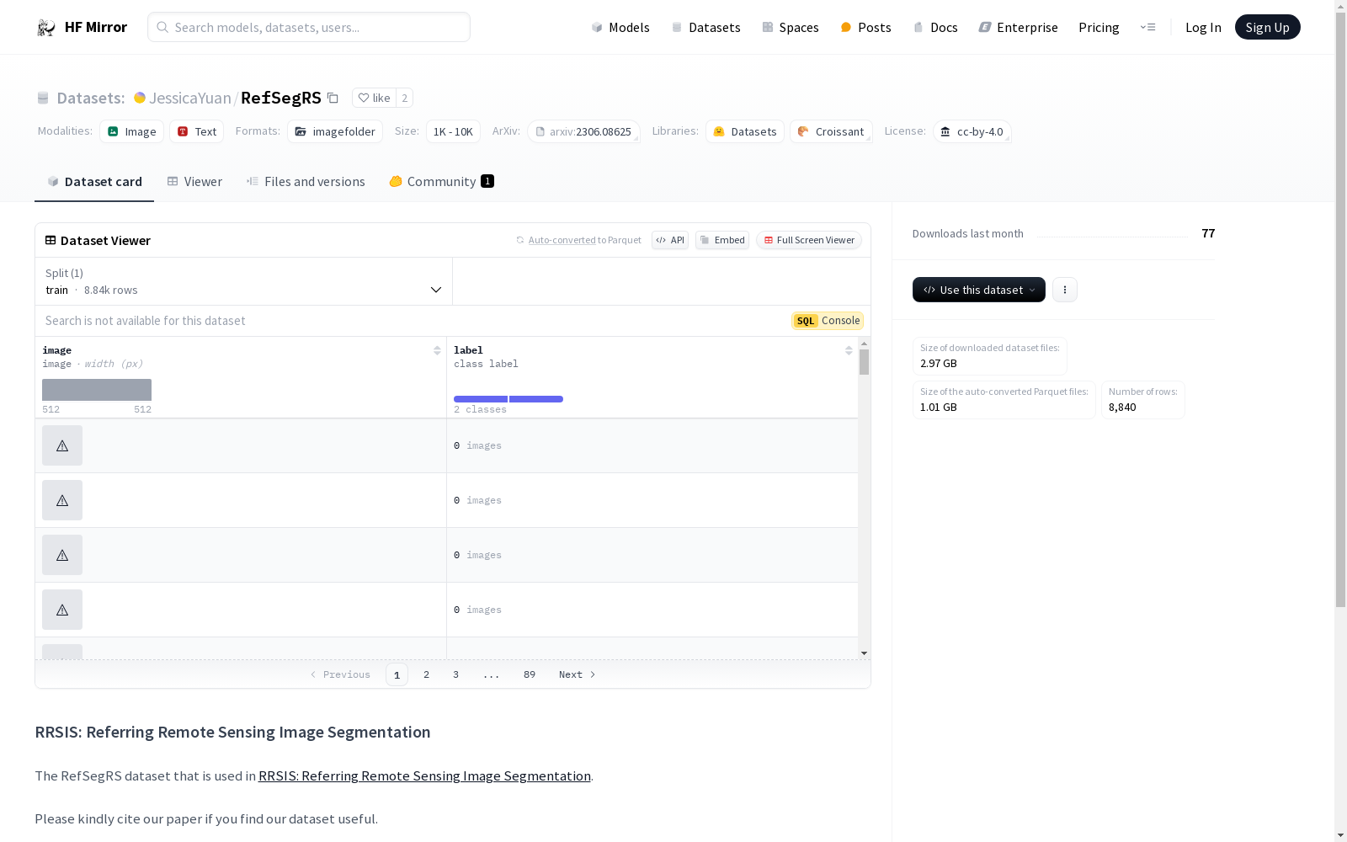Screen dimensions: 1347x842
Task: Open the Text modality tag
Action: (x=196, y=131)
